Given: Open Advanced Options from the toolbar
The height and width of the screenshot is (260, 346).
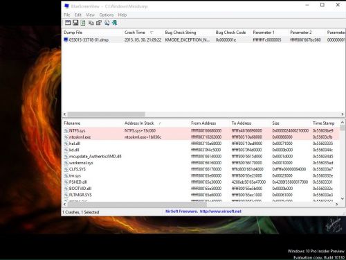Looking at the screenshot, I should click(x=68, y=23).
